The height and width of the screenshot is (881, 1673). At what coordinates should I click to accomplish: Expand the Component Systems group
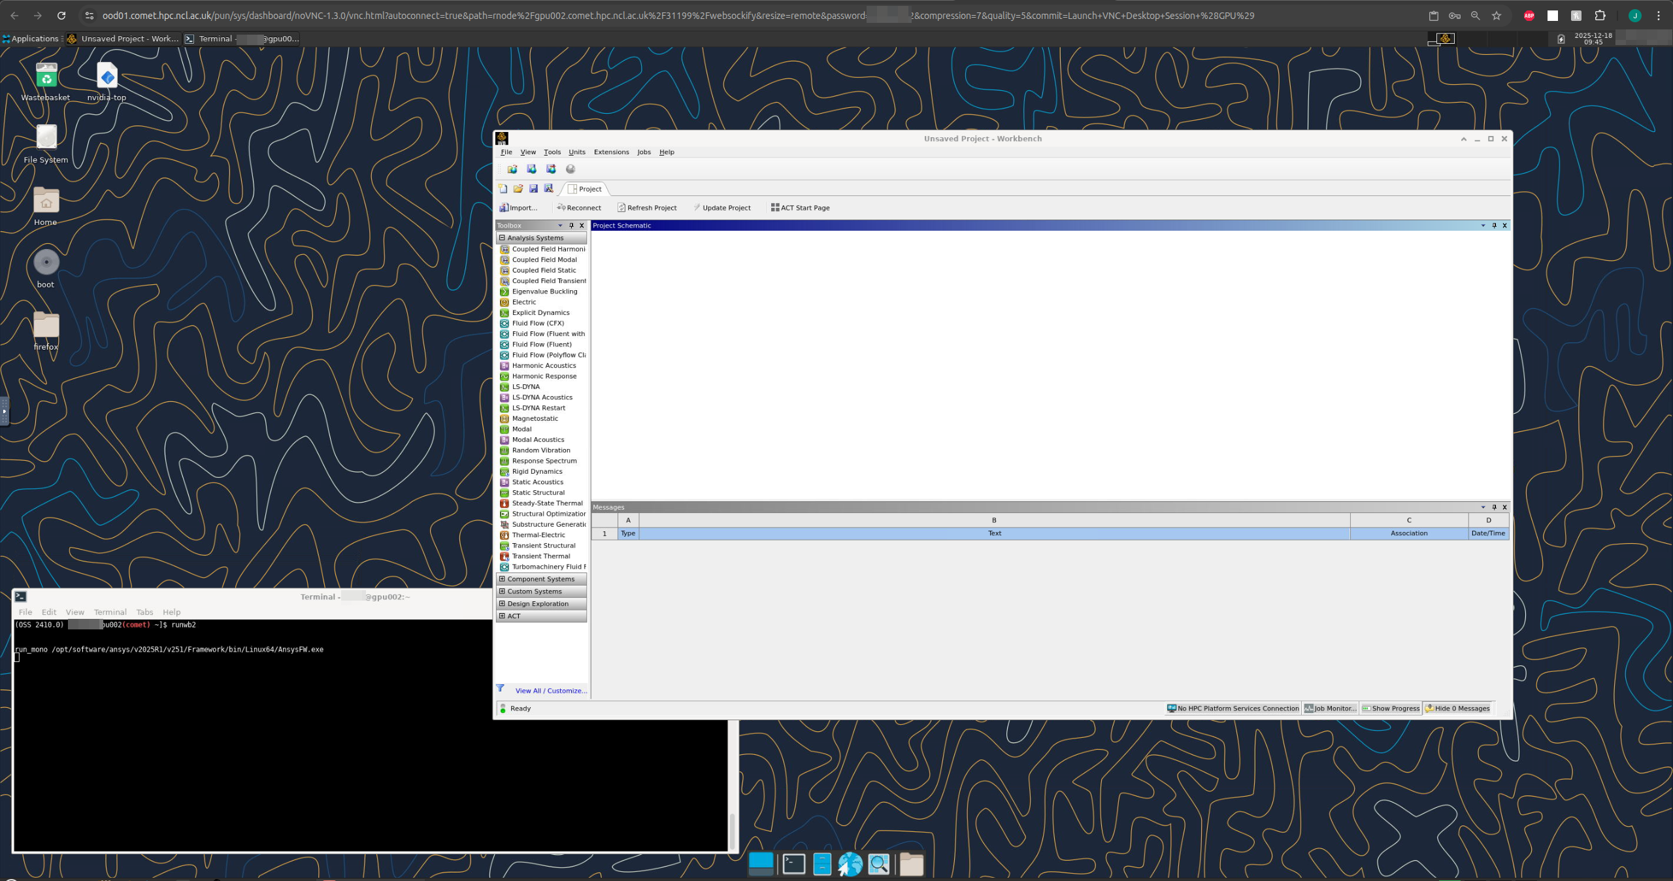click(x=502, y=579)
